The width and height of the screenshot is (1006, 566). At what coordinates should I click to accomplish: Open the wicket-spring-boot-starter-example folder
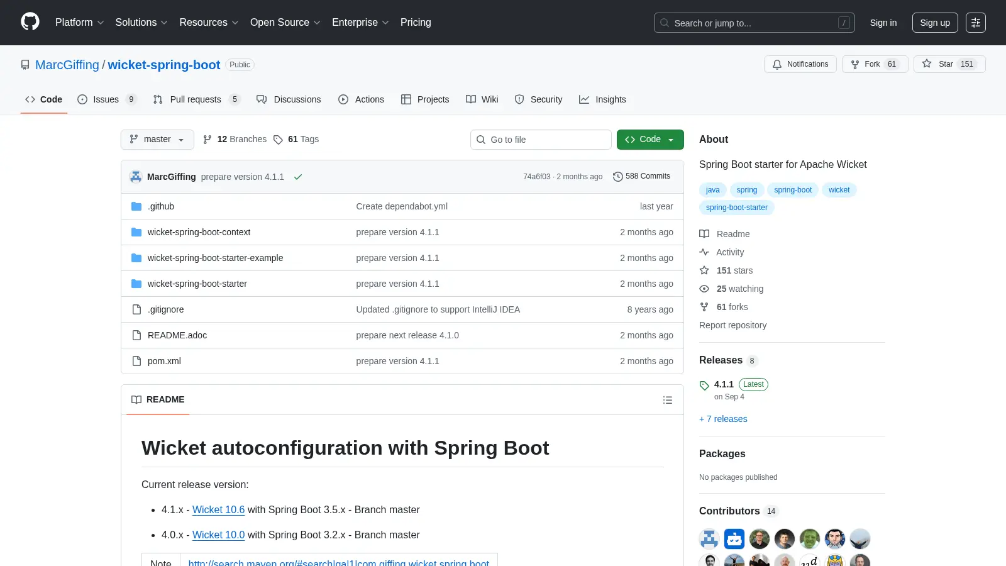click(x=215, y=258)
